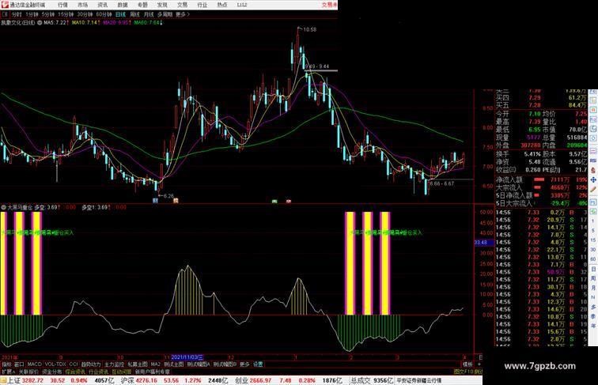This screenshot has height=385, width=598.
Task: Expand the 扩展 panel toggle
Action: [8, 372]
